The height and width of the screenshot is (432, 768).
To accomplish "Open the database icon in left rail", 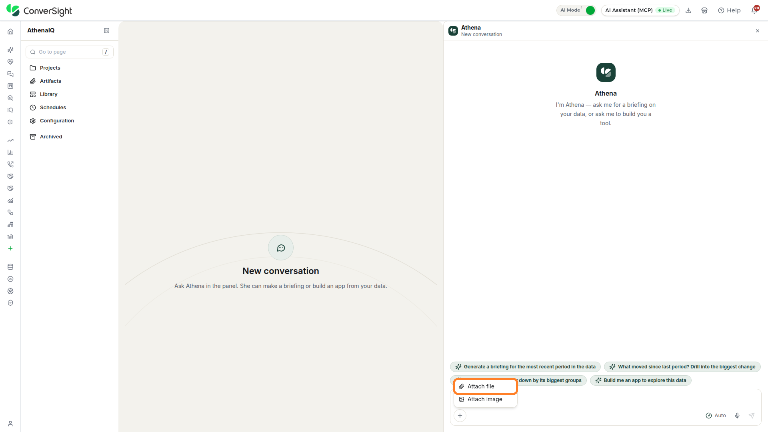I will pos(10,267).
